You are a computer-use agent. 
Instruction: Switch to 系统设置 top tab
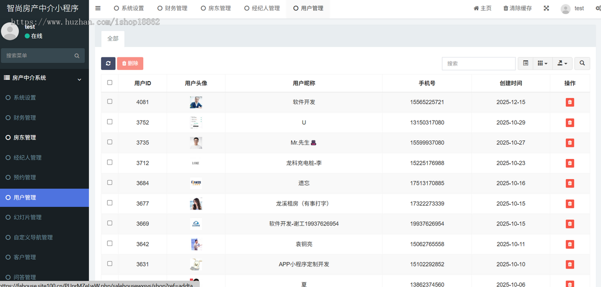(129, 8)
